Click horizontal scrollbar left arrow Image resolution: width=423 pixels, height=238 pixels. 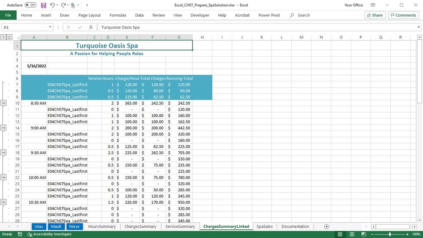coord(373,227)
